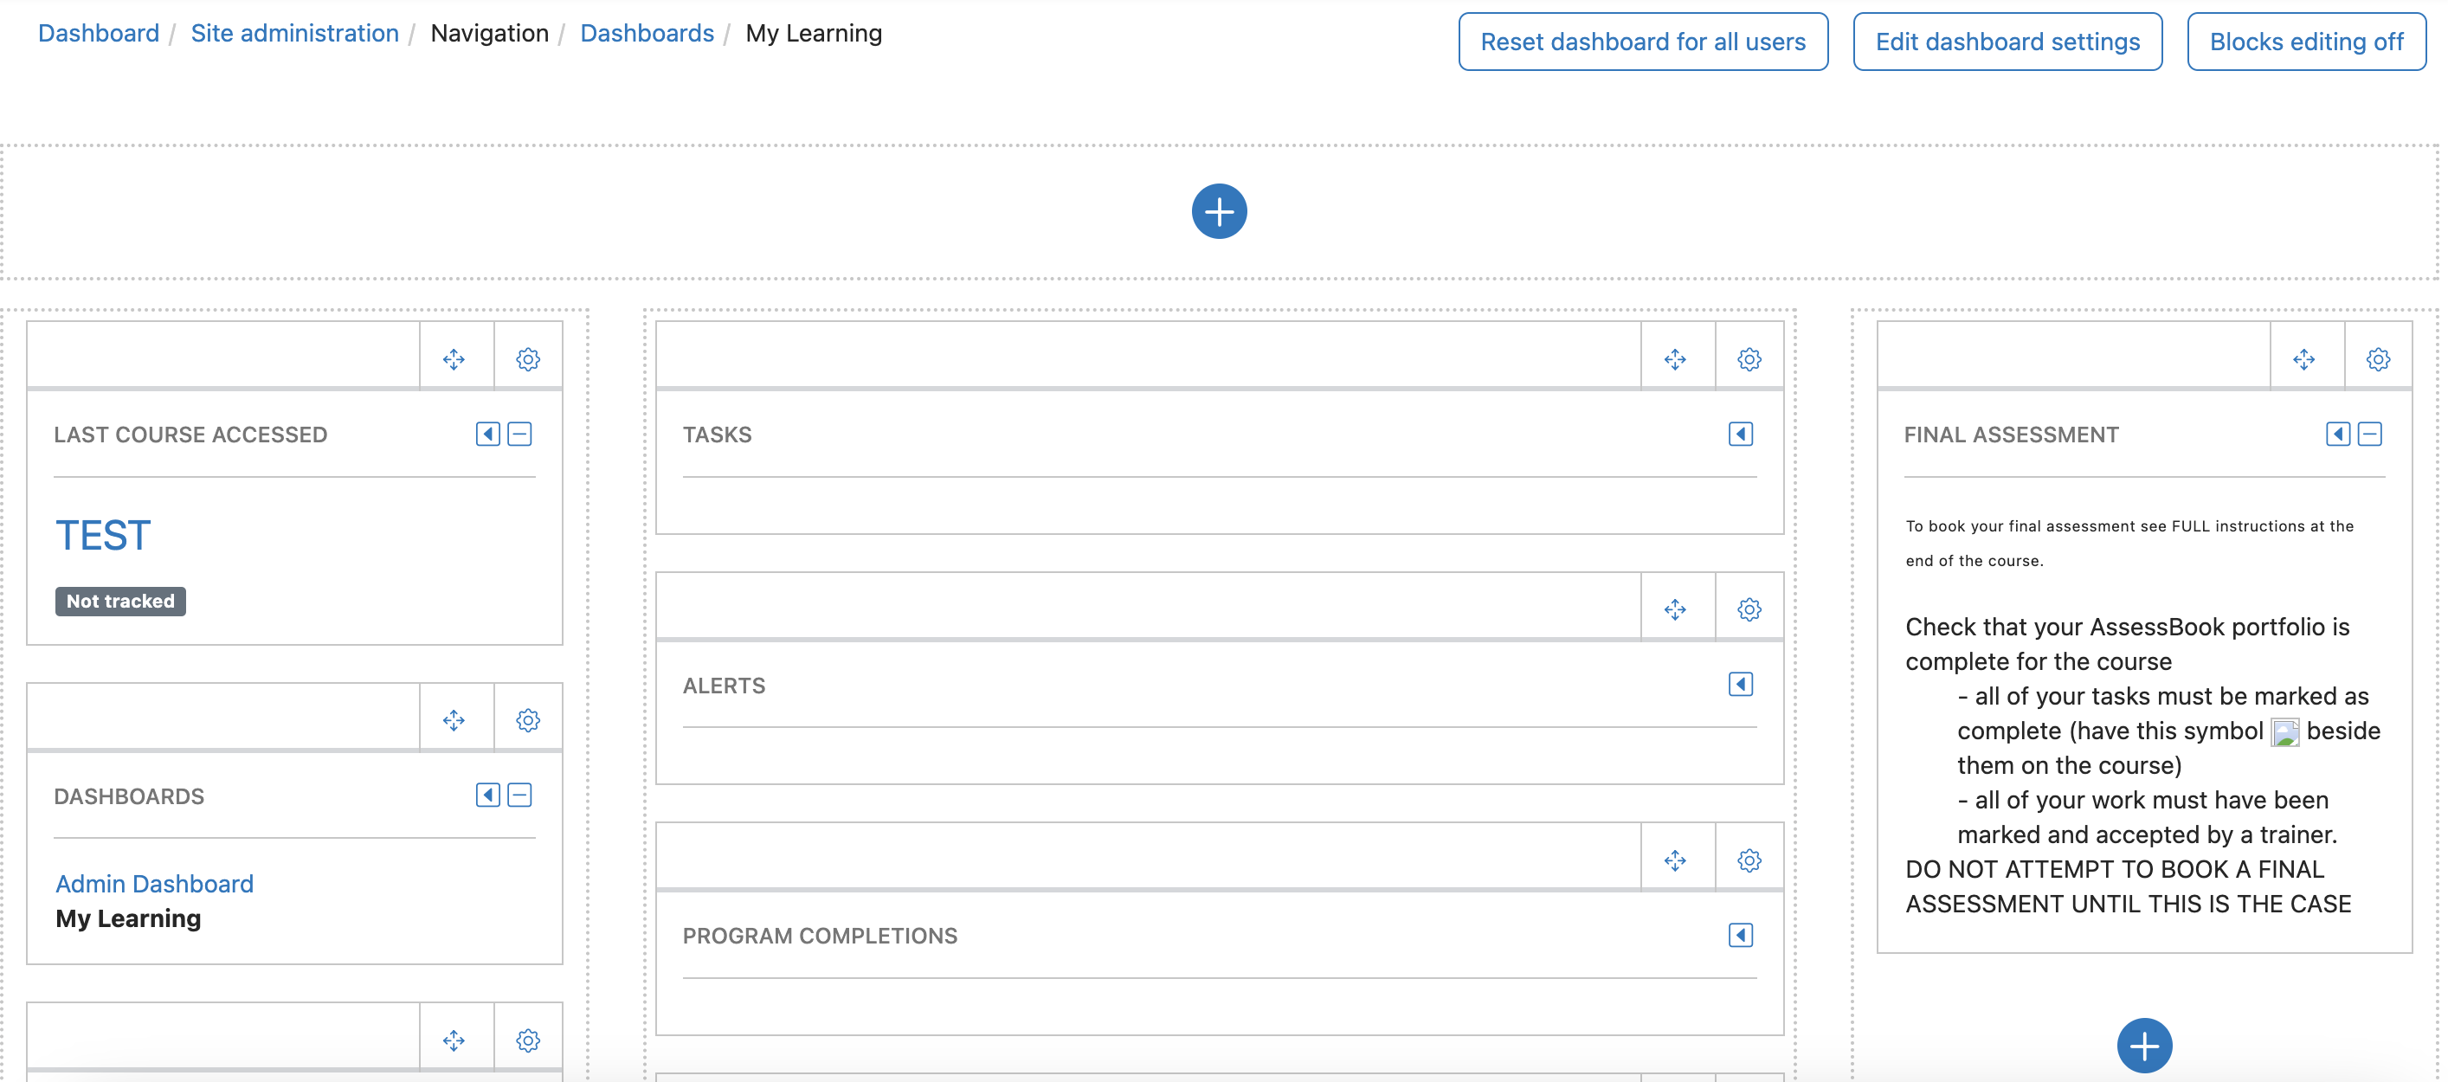Screen dimensions: 2448x1082
Task: Click the Not tracked badge
Action: [120, 602]
